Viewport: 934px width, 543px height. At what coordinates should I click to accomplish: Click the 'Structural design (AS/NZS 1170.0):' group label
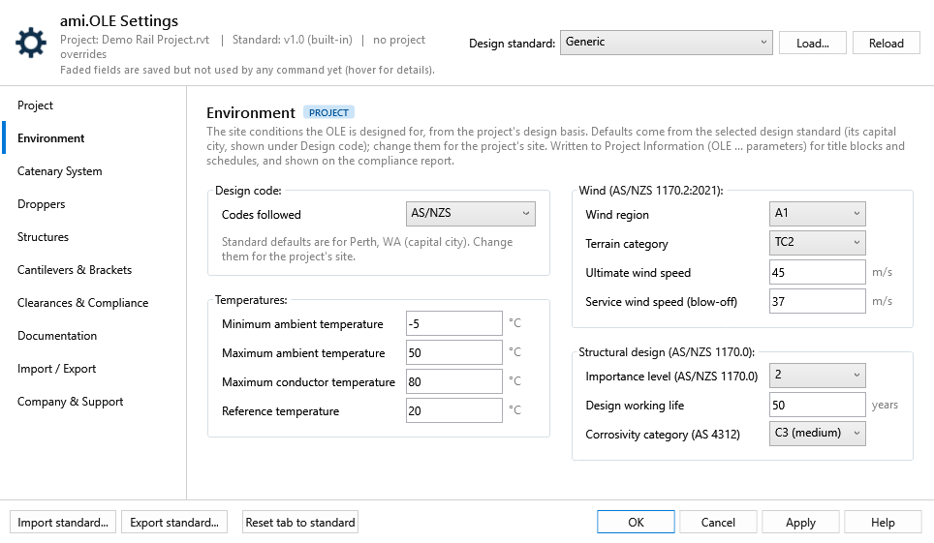(x=667, y=352)
